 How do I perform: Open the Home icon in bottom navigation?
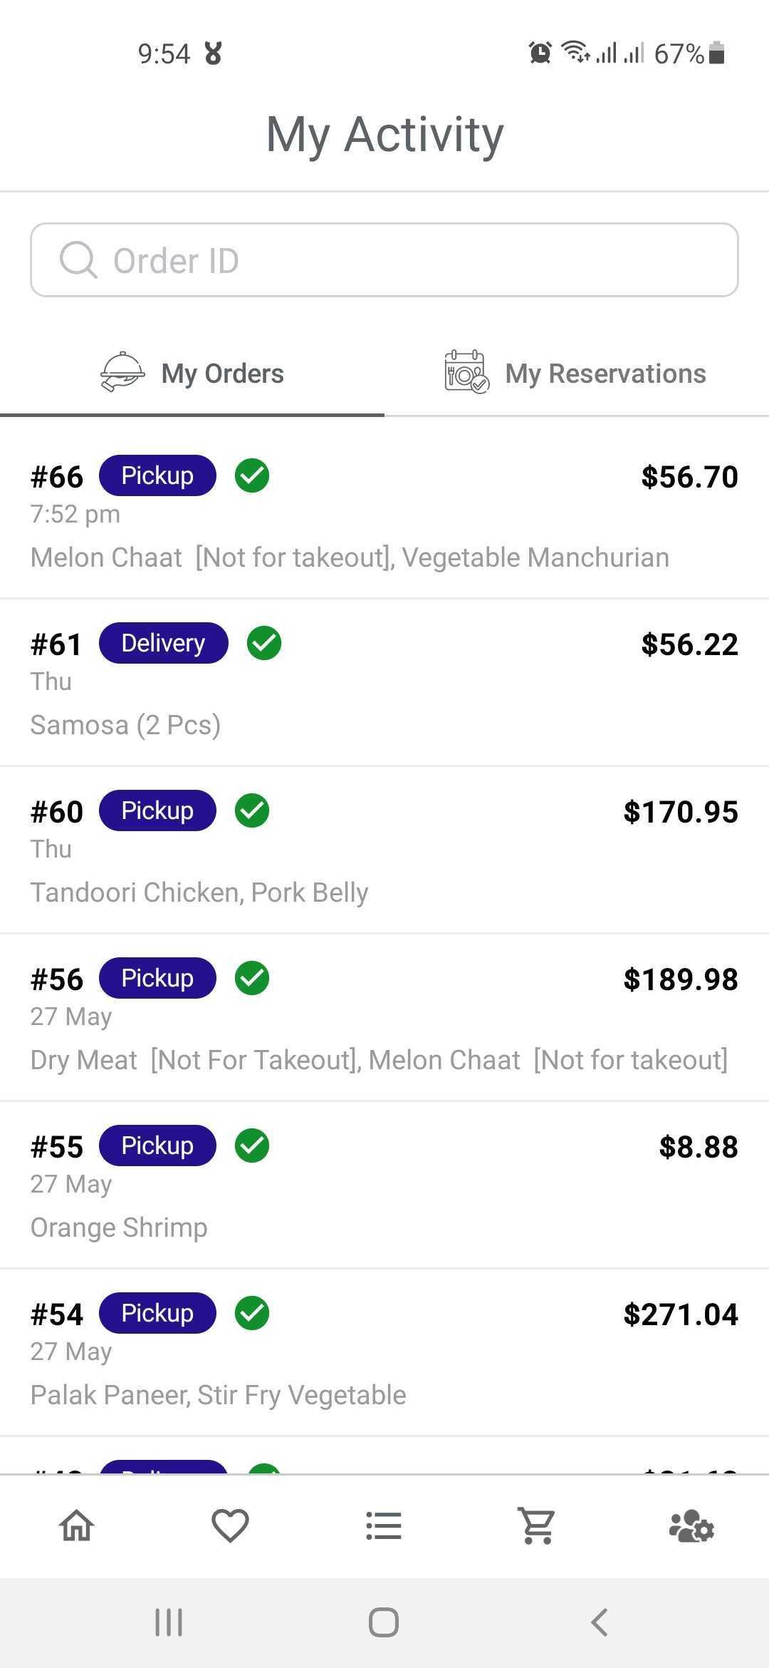tap(77, 1526)
